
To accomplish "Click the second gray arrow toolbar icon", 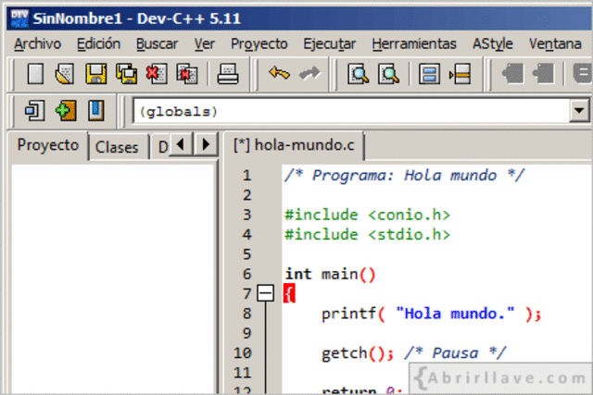I will 543,73.
